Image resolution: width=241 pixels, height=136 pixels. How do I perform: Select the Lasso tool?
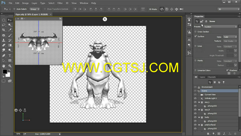click(x=4, y=25)
